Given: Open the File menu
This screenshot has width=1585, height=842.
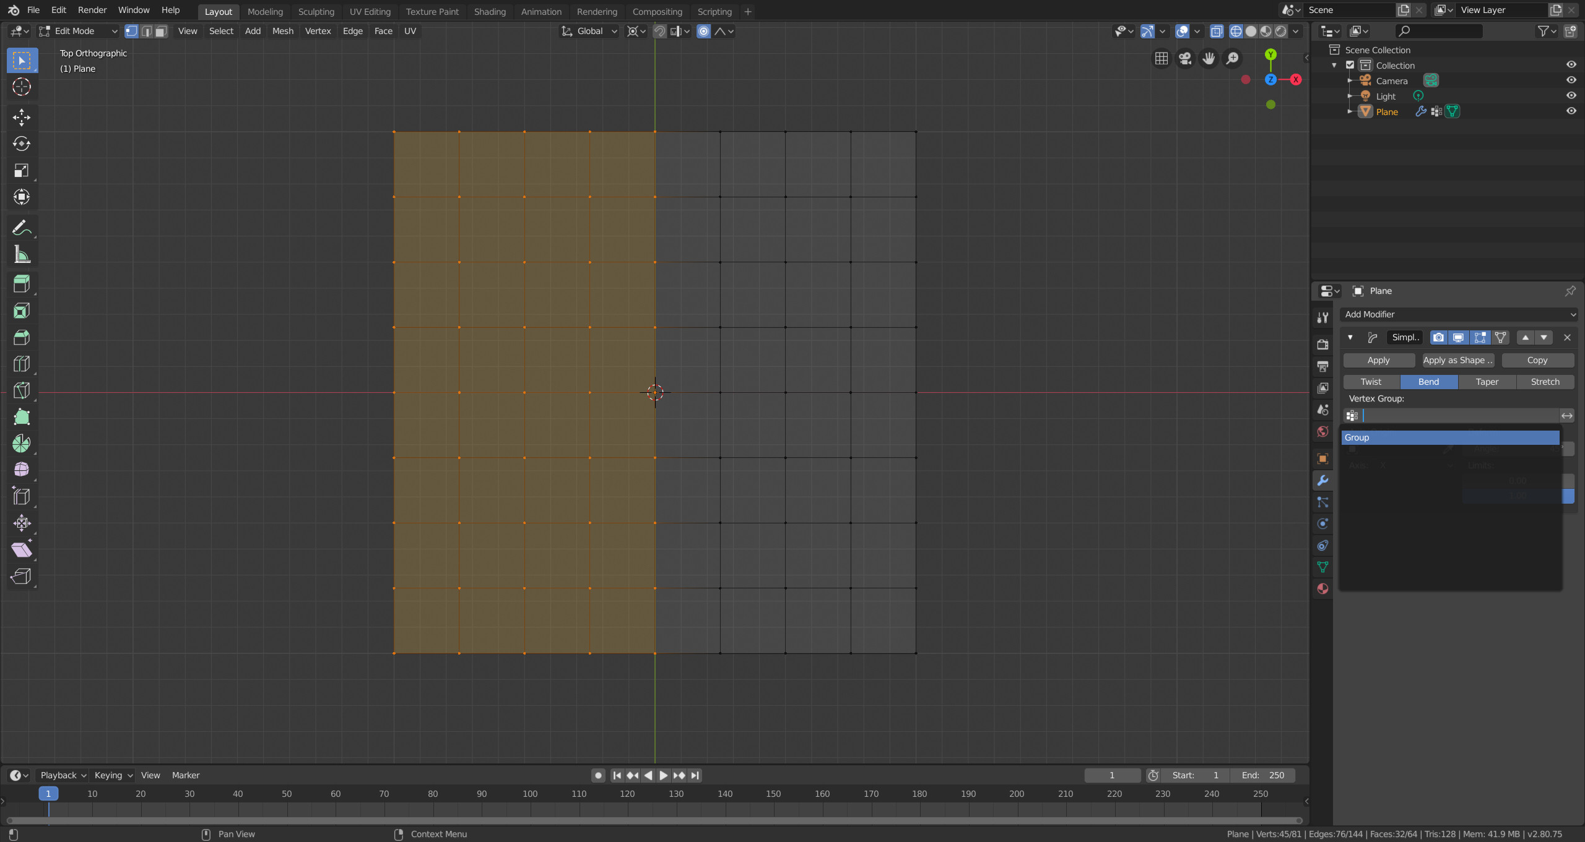Looking at the screenshot, I should coord(33,11).
